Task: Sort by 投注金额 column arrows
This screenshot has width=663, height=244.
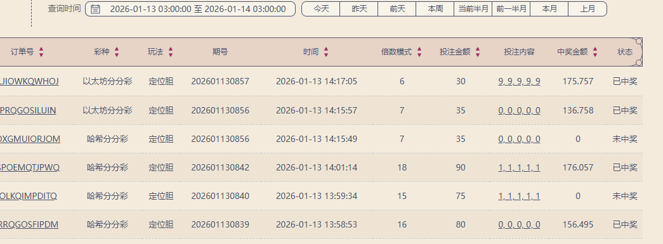Action: (477, 52)
